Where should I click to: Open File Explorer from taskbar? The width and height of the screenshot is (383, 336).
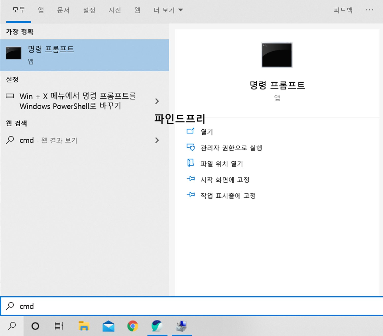84,326
